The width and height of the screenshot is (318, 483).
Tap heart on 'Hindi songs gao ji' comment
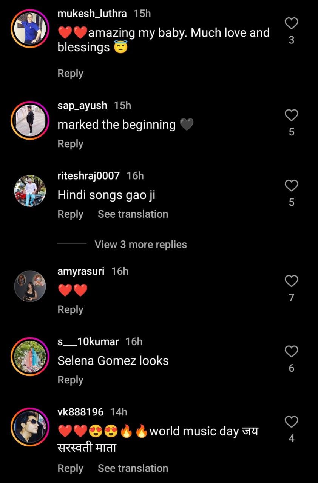click(x=291, y=186)
